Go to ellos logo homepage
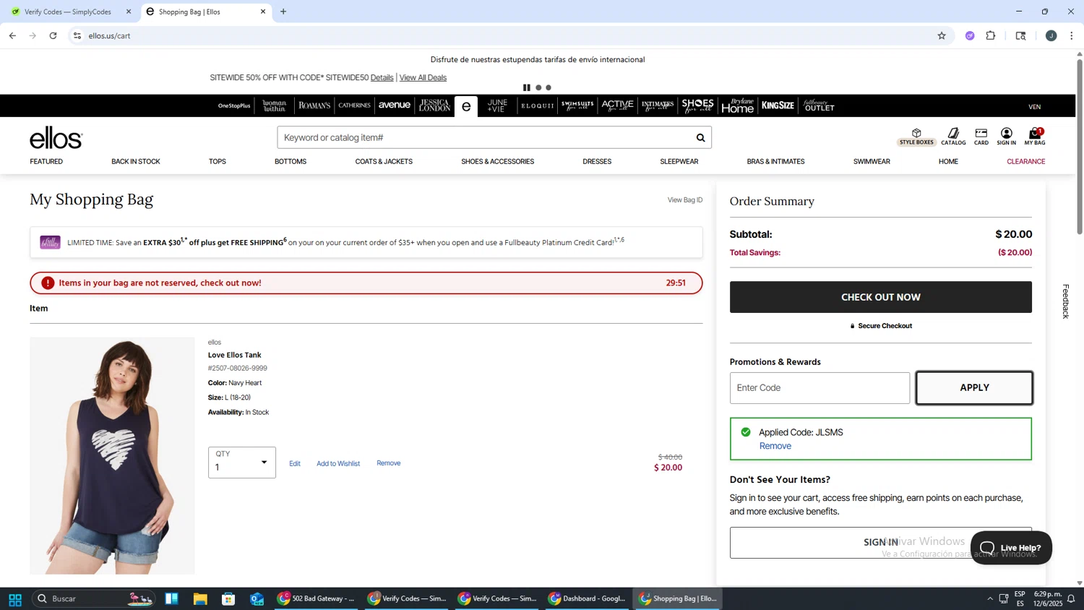Image resolution: width=1084 pixels, height=610 pixels. pyautogui.click(x=56, y=137)
